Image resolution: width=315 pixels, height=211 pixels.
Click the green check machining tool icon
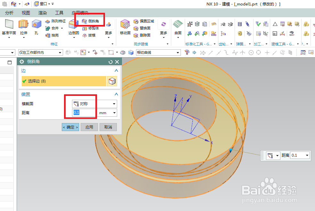click(258, 24)
